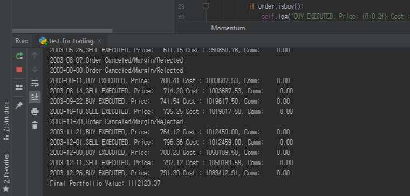Click the 2003-11-20 Order Canceled log line

tap(117, 122)
